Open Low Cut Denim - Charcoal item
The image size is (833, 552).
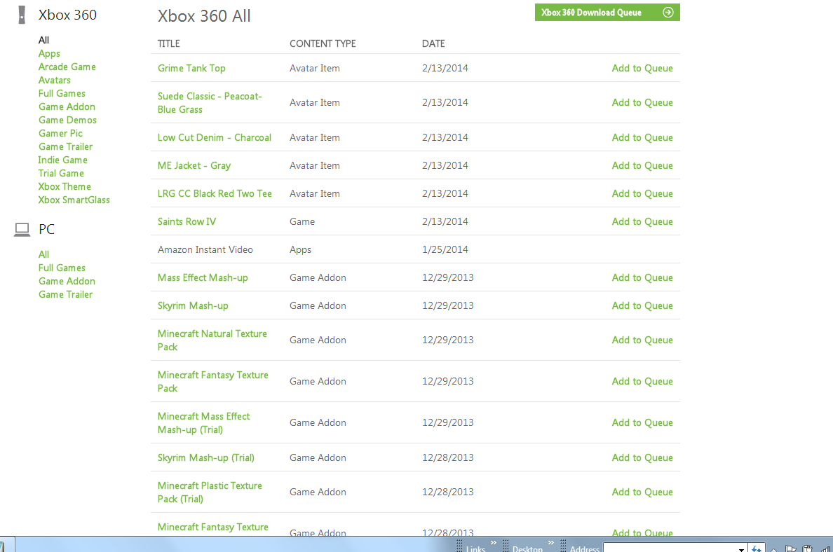214,137
